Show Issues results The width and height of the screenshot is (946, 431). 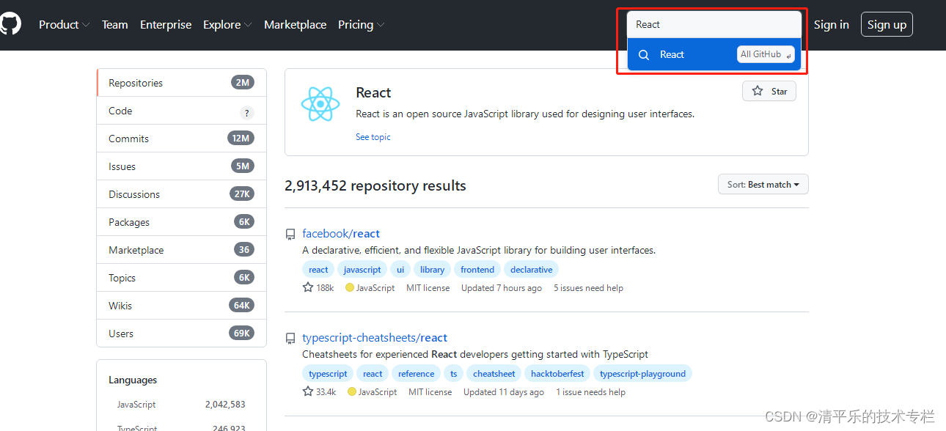pyautogui.click(x=181, y=166)
